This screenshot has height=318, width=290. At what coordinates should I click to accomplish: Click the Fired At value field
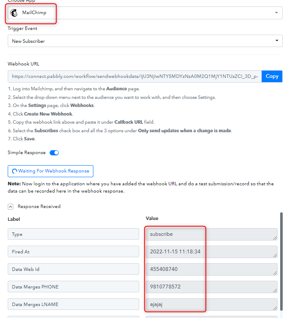point(211,252)
